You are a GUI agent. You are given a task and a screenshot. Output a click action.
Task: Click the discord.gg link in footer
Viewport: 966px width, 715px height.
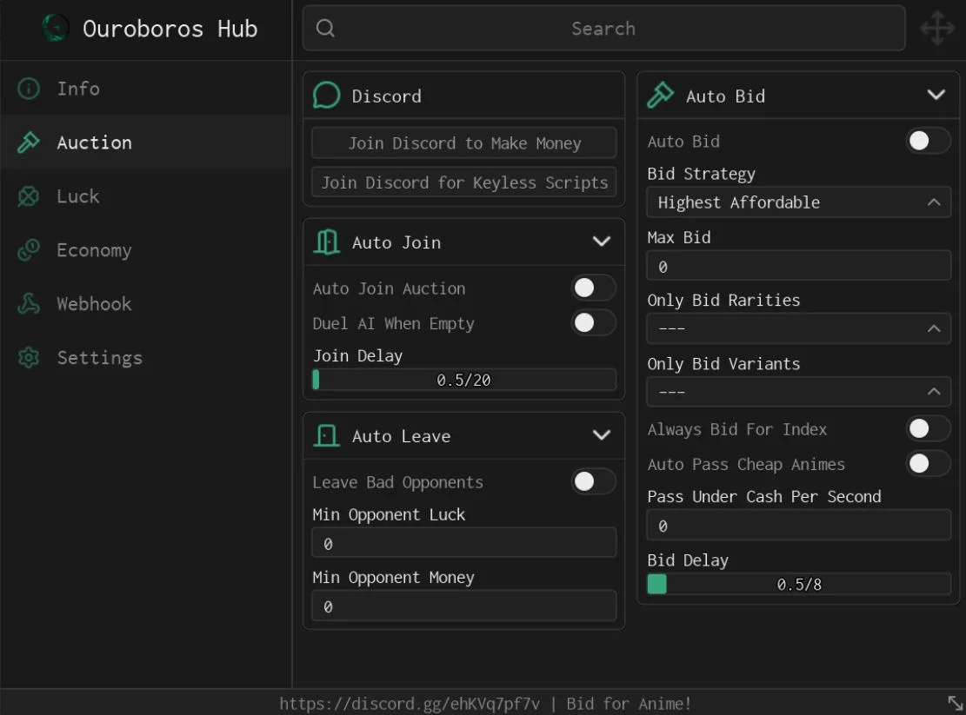pos(410,704)
